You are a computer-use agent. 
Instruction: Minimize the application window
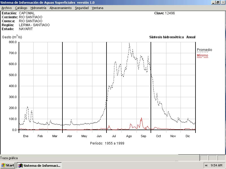(x=213, y=2)
